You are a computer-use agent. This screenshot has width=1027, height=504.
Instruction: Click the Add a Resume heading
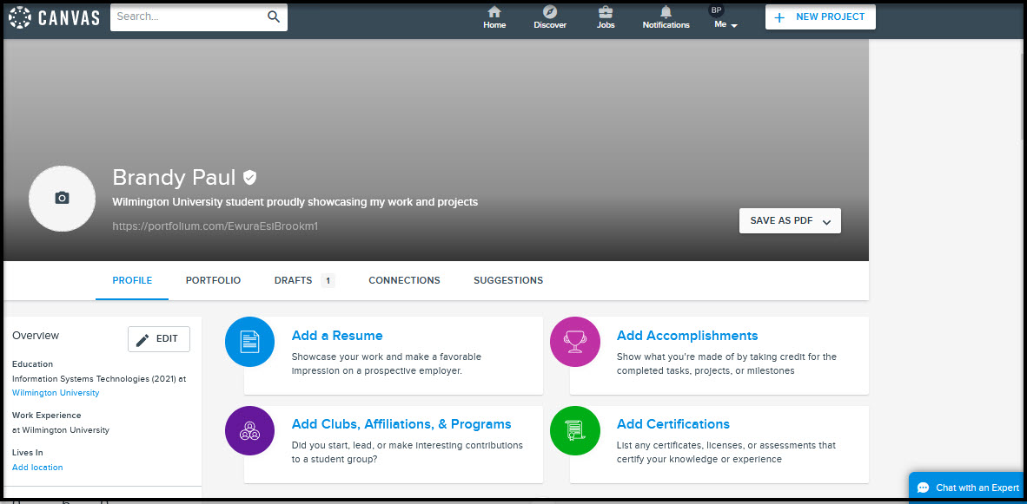tap(337, 336)
